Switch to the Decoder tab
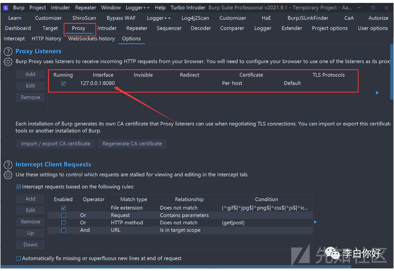The width and height of the screenshot is (394, 271). point(201,28)
